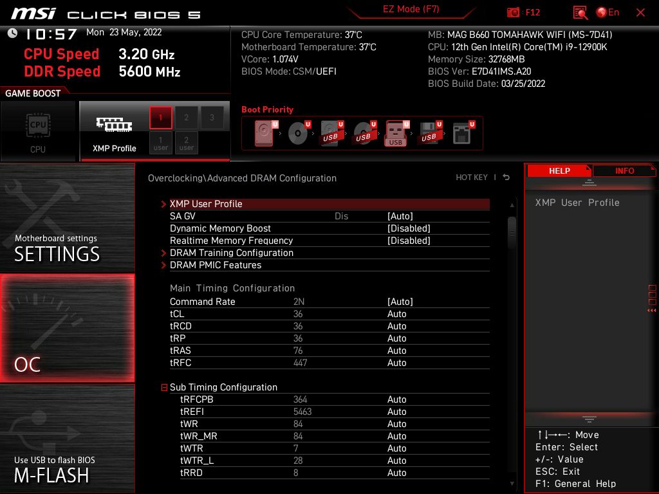Viewport: 659px width, 494px height.
Task: Switch to the INFO tab
Action: (624, 171)
